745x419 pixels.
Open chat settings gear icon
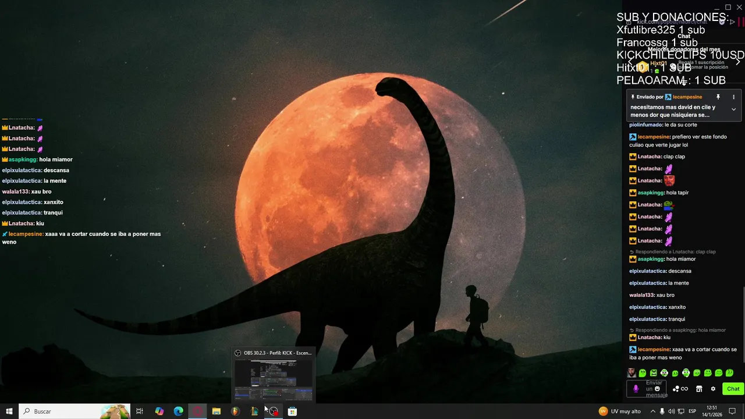(x=713, y=389)
